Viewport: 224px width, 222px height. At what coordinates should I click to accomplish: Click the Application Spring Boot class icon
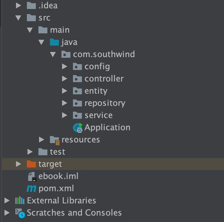[77, 128]
